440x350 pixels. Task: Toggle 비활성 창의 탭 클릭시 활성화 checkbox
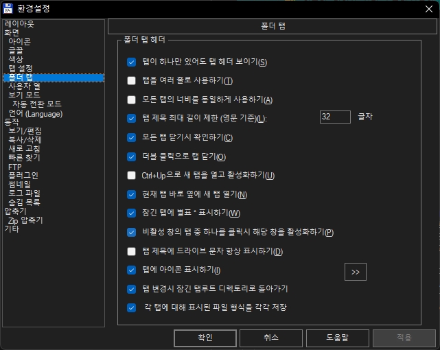131,232
